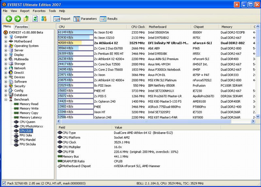Go forward with the green right arrow

pos(18,19)
